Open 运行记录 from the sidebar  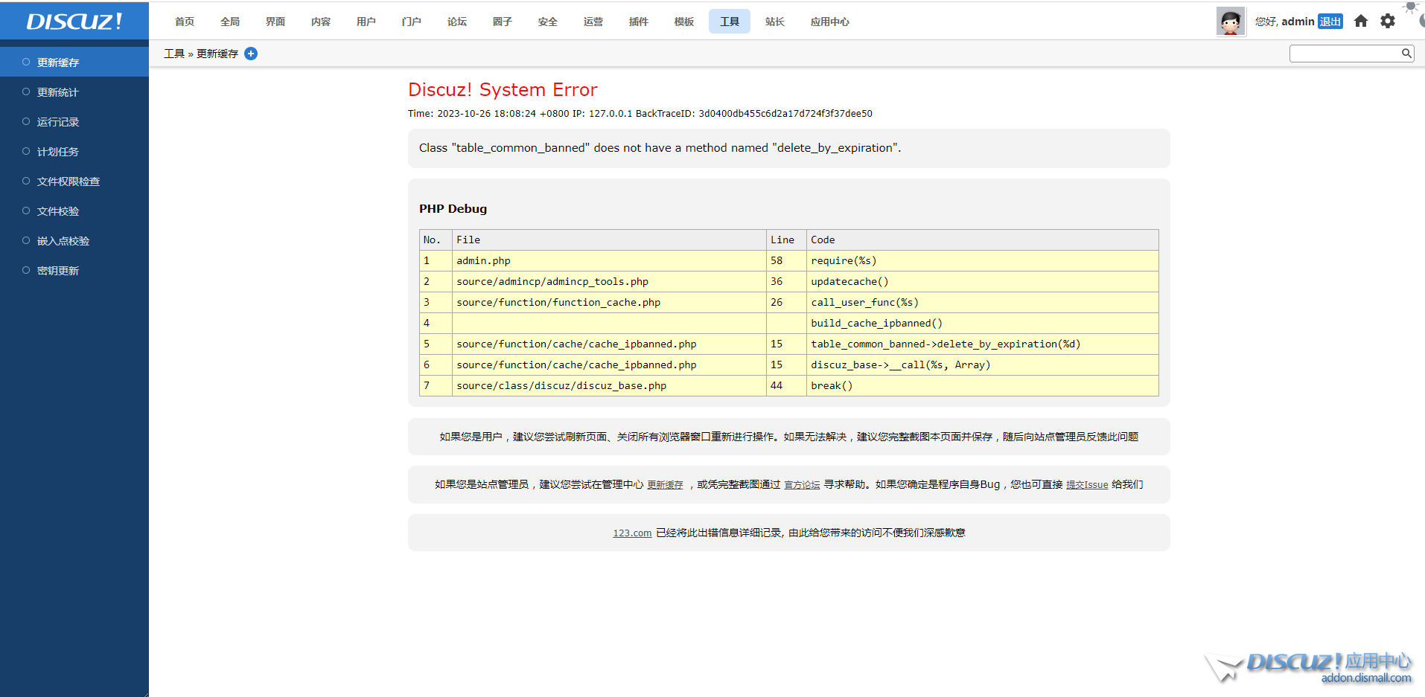(57, 122)
